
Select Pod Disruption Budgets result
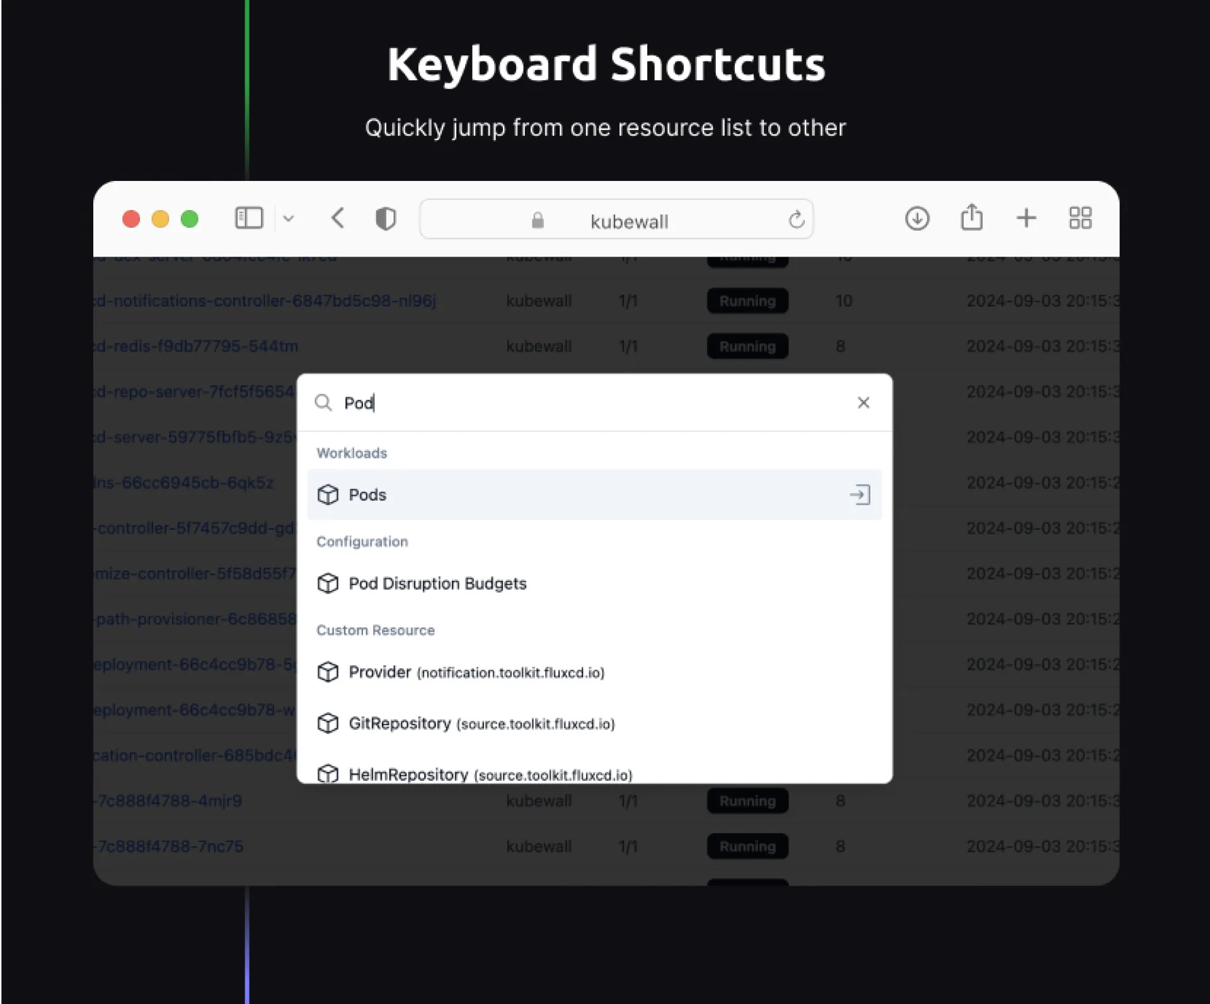pyautogui.click(x=437, y=583)
